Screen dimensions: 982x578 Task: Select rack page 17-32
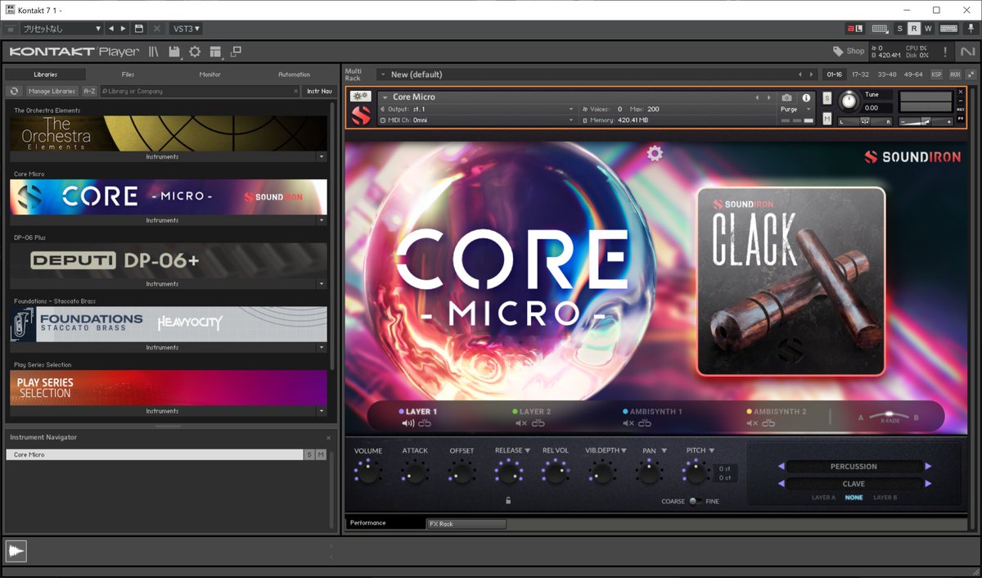[x=860, y=75]
